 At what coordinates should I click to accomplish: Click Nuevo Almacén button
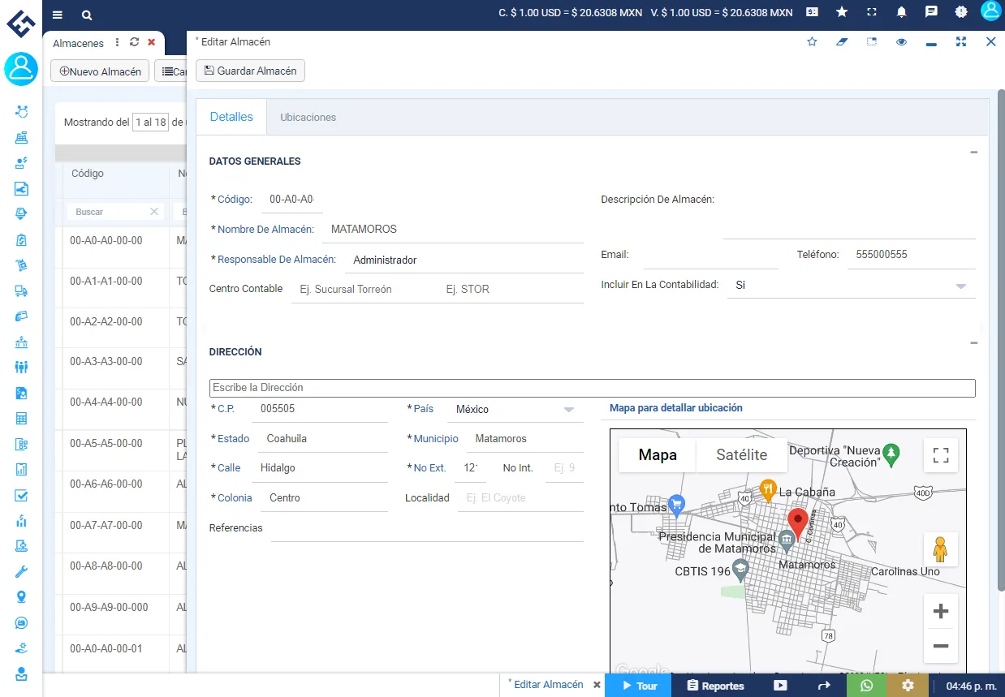pos(101,71)
